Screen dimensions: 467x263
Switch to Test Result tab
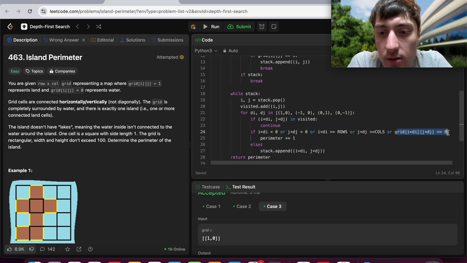coord(240,187)
